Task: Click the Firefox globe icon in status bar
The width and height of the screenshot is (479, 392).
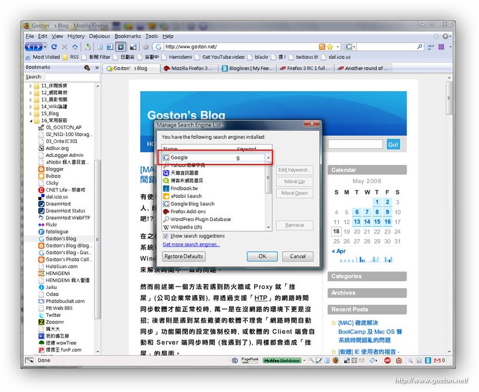Action: coord(336,361)
